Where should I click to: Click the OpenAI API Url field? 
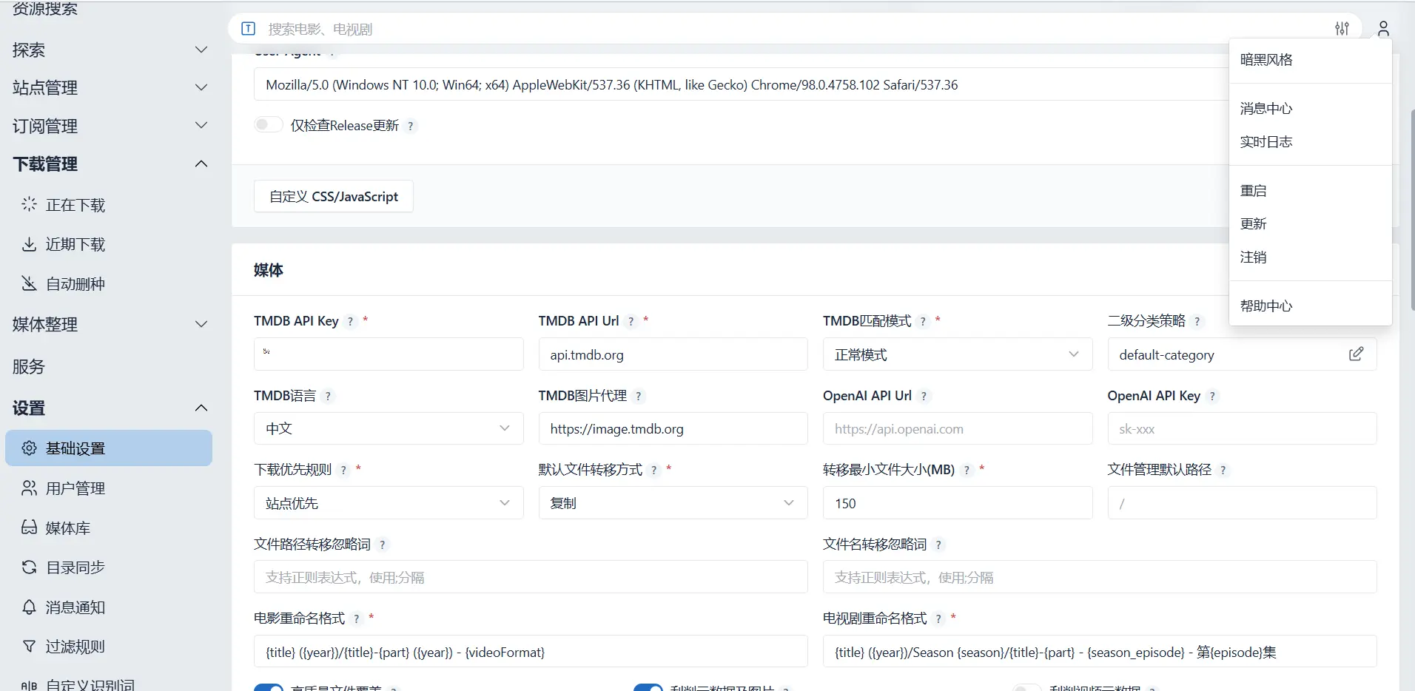[x=958, y=428]
